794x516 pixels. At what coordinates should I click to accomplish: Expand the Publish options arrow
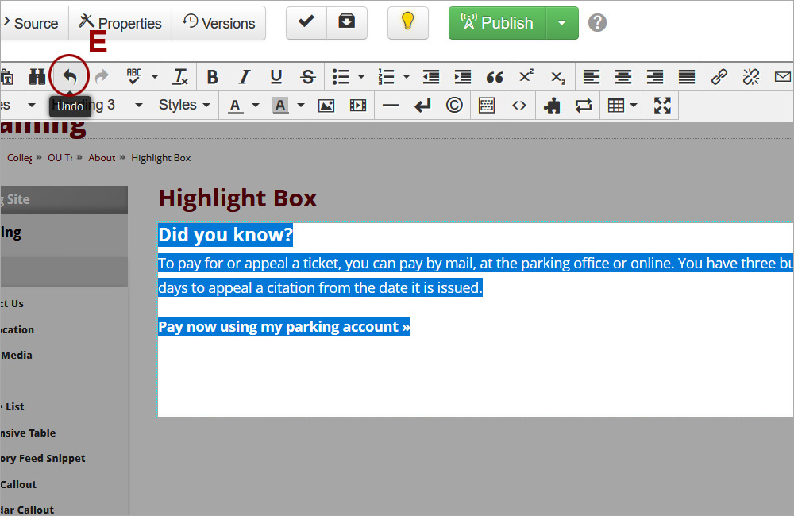pos(562,23)
